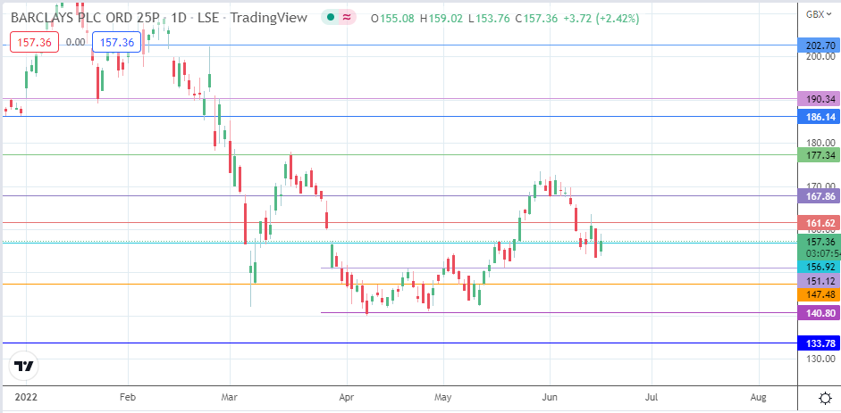The image size is (841, 413).
Task: Select the dark blue 133.78 price label
Action: pyautogui.click(x=819, y=343)
